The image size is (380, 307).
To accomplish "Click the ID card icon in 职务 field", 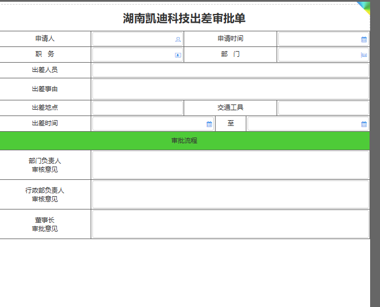I will (178, 55).
